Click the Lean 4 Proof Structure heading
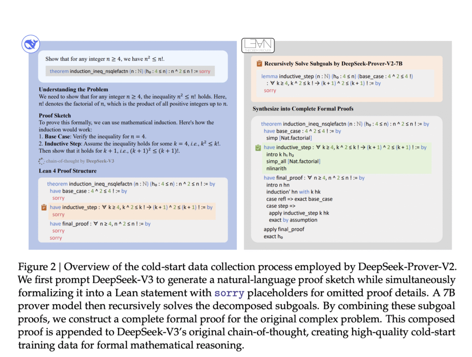The width and height of the screenshot is (472, 357). coord(67,171)
